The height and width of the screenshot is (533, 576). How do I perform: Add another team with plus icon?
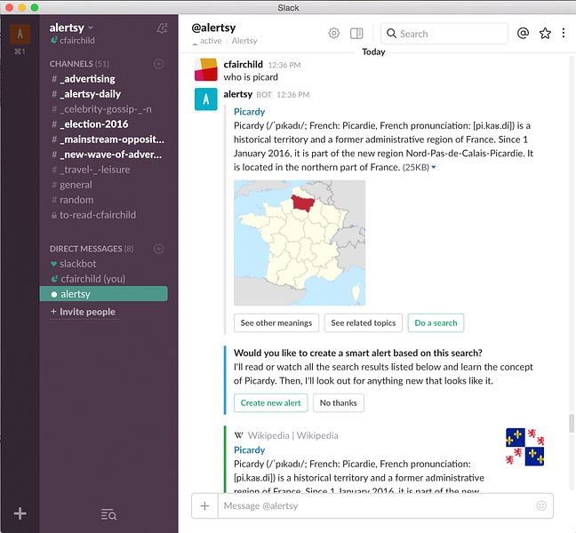(20, 513)
